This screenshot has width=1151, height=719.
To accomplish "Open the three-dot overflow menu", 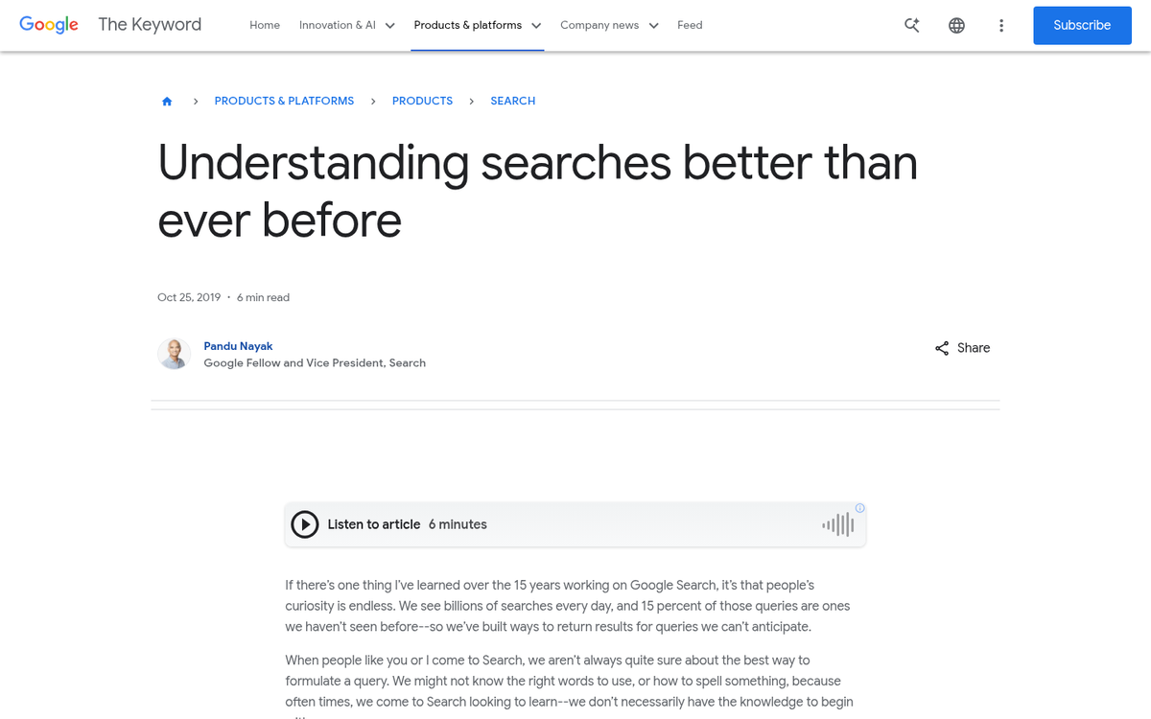I will [1001, 25].
